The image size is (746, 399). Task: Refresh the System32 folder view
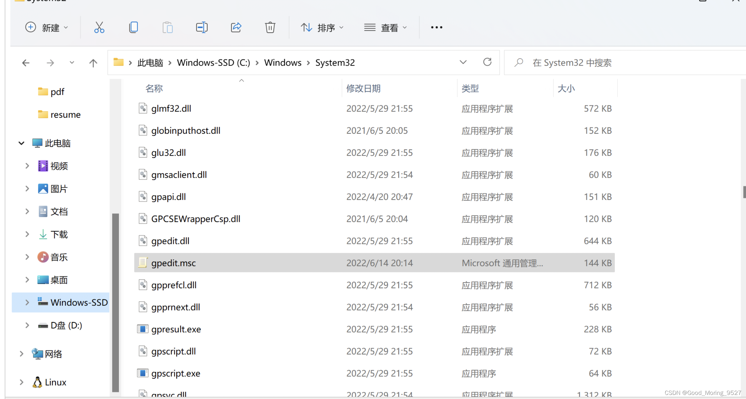487,62
